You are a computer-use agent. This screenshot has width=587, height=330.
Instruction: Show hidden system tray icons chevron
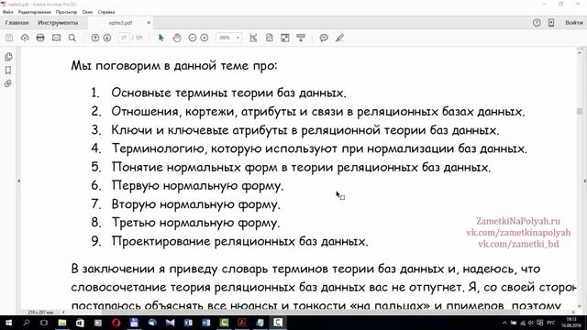click(504, 323)
